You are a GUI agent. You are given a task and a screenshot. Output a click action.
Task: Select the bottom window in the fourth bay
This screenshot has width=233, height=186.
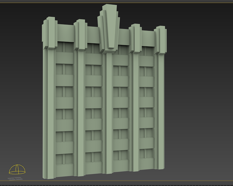[x=145, y=154]
